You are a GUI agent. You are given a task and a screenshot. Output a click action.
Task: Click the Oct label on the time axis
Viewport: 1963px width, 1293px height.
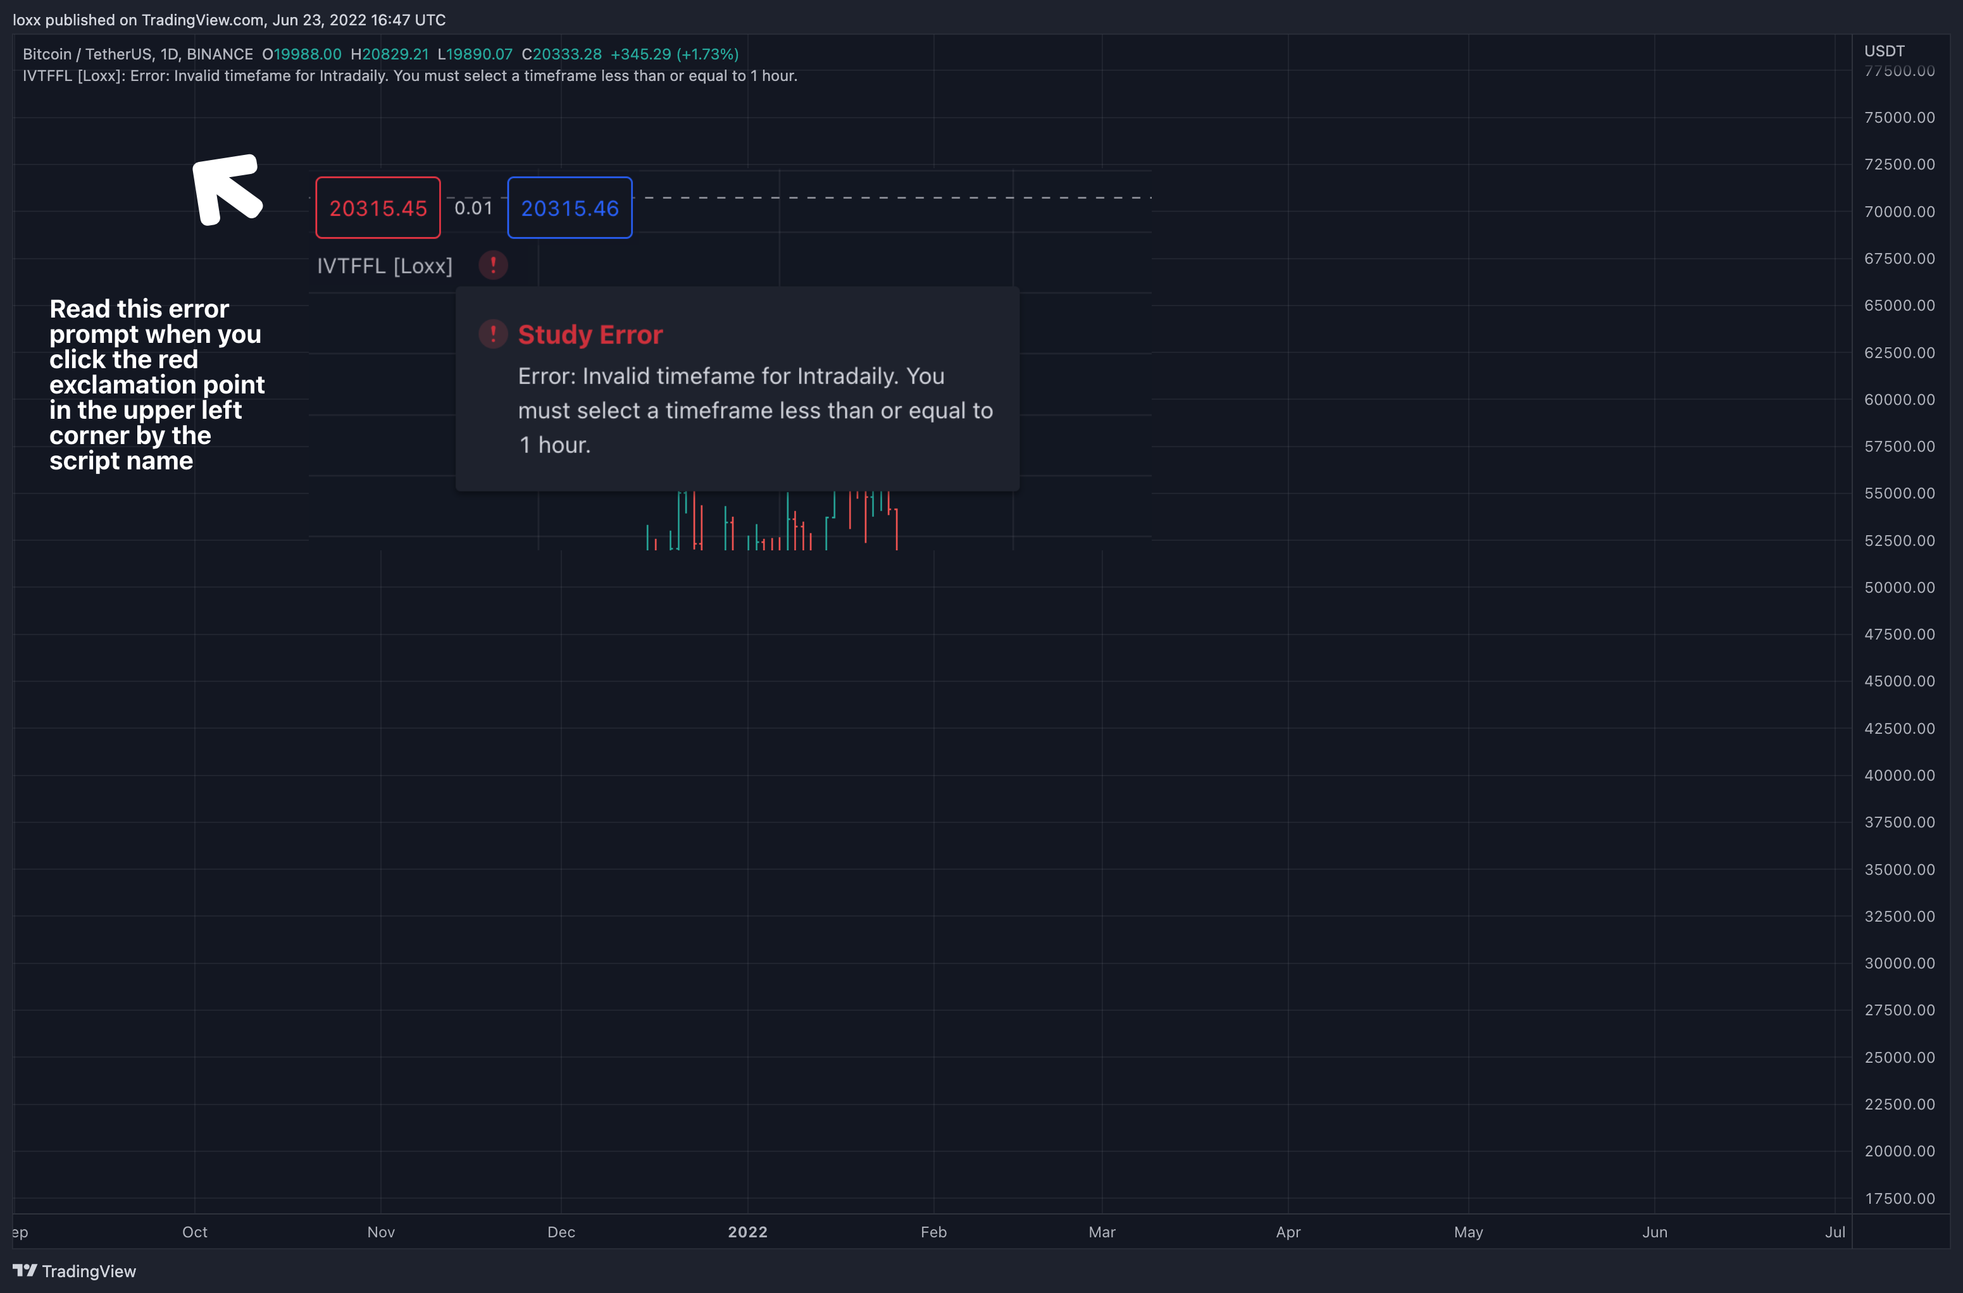point(195,1232)
